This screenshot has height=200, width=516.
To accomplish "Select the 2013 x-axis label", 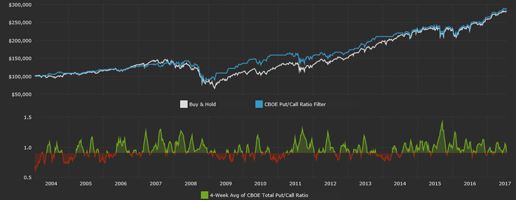I will click(365, 184).
